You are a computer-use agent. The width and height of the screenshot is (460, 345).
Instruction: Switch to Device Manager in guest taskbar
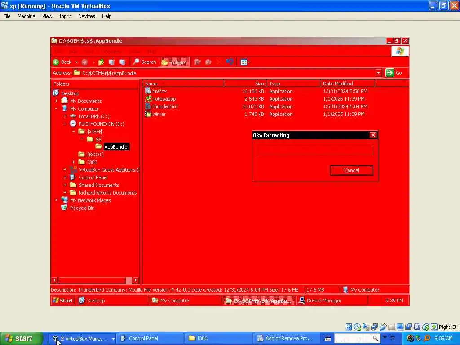(332, 301)
